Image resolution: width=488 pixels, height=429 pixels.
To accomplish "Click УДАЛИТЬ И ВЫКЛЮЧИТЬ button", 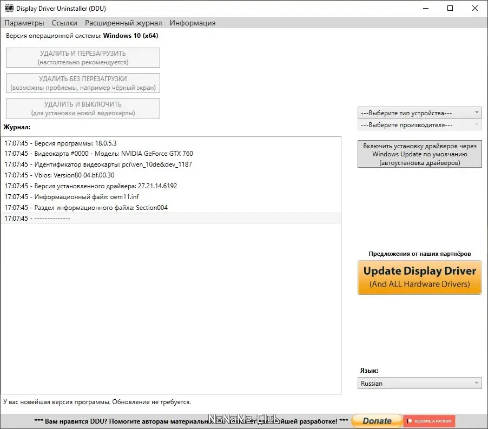I will 83,109.
